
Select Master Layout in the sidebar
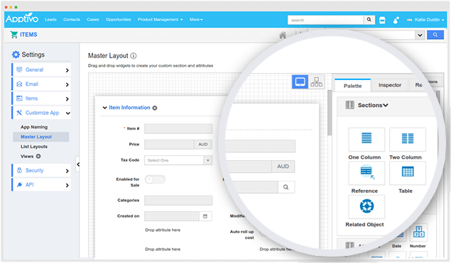coord(41,137)
